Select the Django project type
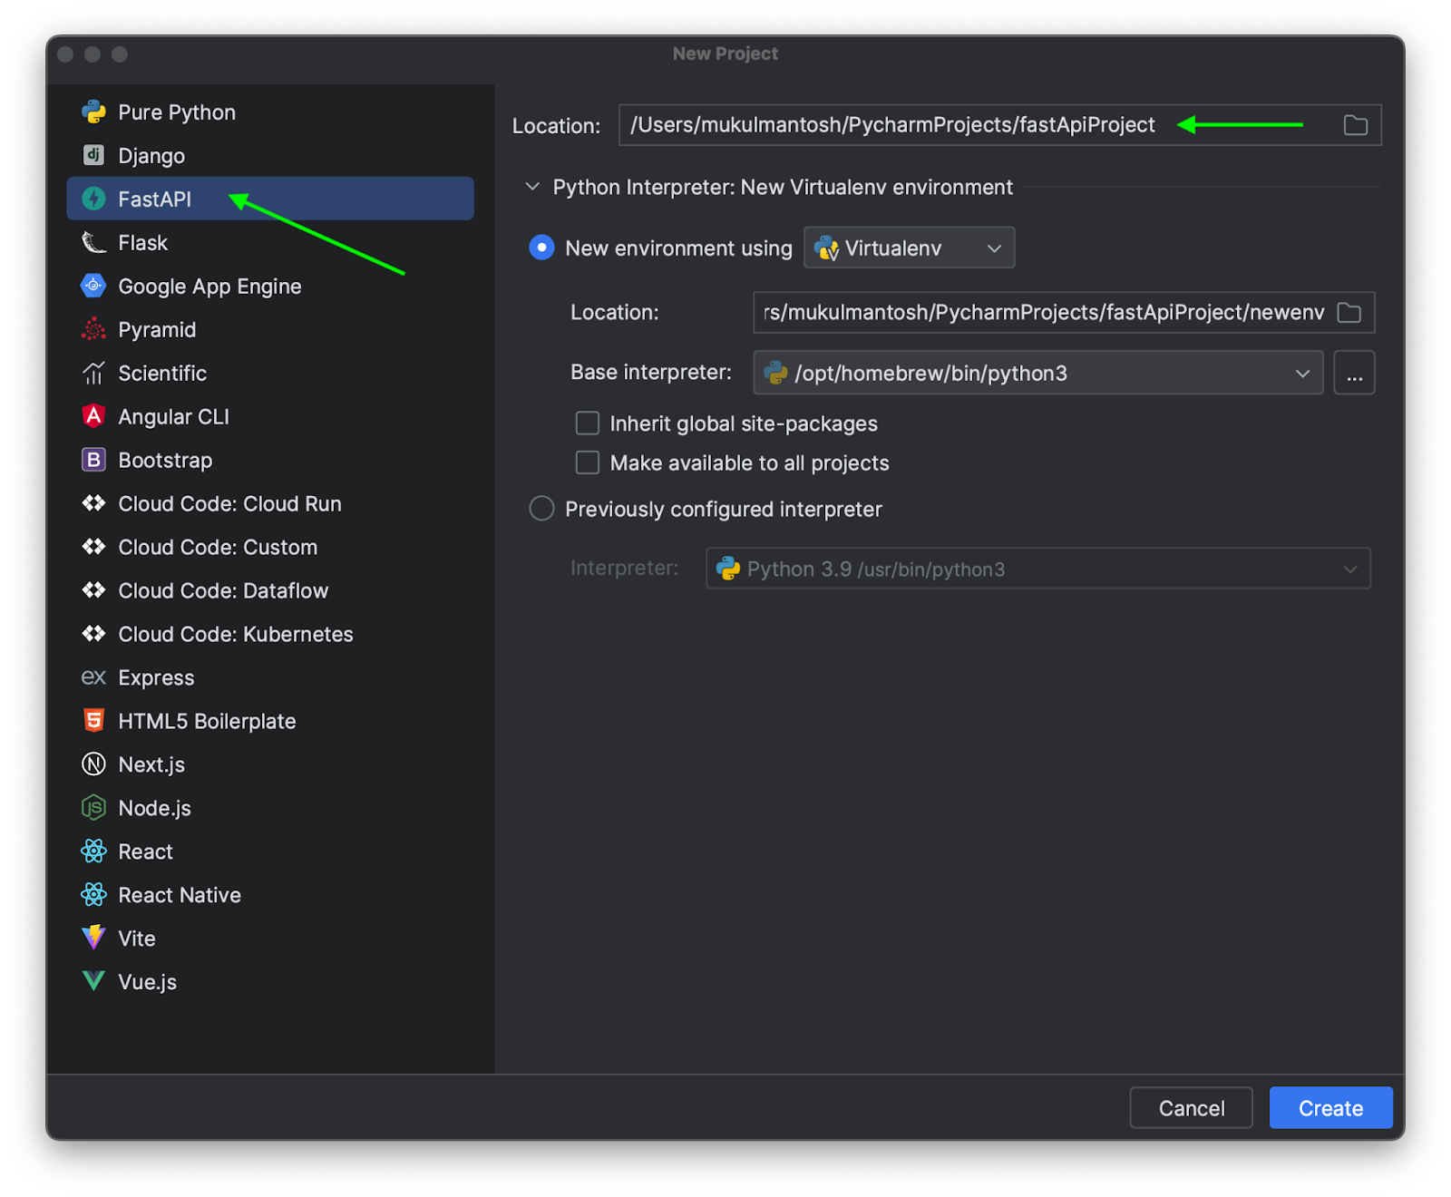 270,155
